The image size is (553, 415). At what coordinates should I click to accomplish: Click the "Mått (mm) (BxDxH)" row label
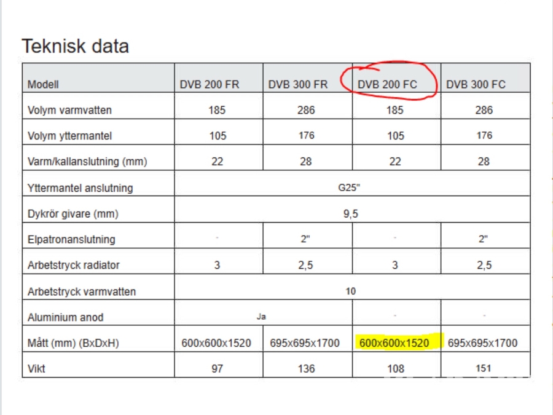(73, 343)
